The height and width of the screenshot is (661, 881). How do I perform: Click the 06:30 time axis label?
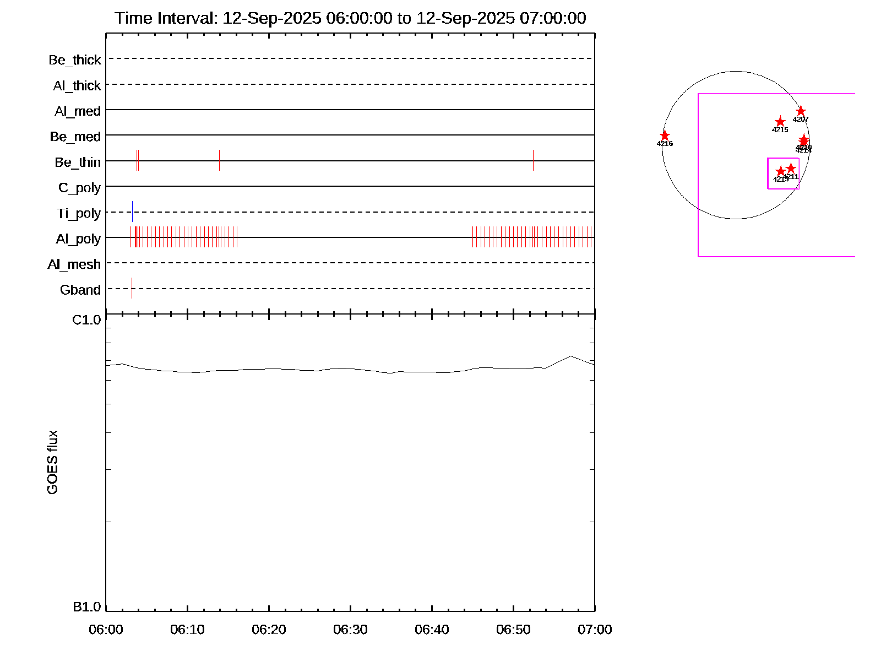coord(350,630)
